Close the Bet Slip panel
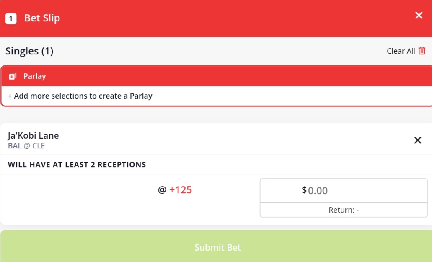Screen dimensions: 432x262 pos(419,15)
